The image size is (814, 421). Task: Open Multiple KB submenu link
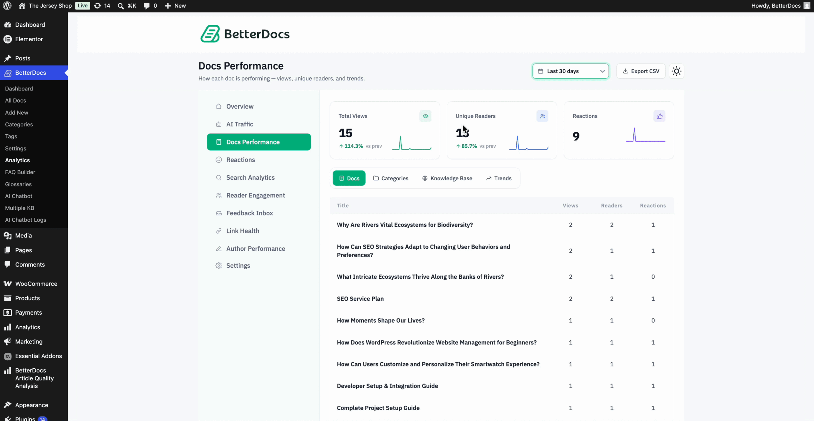[19, 208]
